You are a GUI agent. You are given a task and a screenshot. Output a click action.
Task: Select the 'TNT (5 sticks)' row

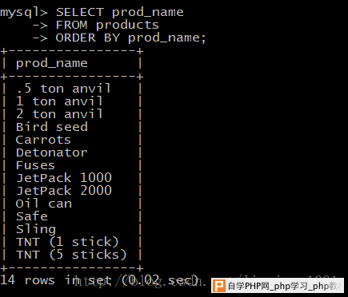point(71,255)
